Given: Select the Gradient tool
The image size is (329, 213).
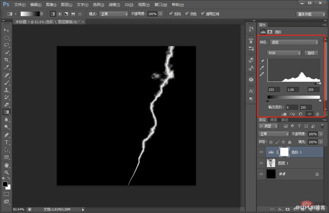Looking at the screenshot, I should [x=7, y=112].
